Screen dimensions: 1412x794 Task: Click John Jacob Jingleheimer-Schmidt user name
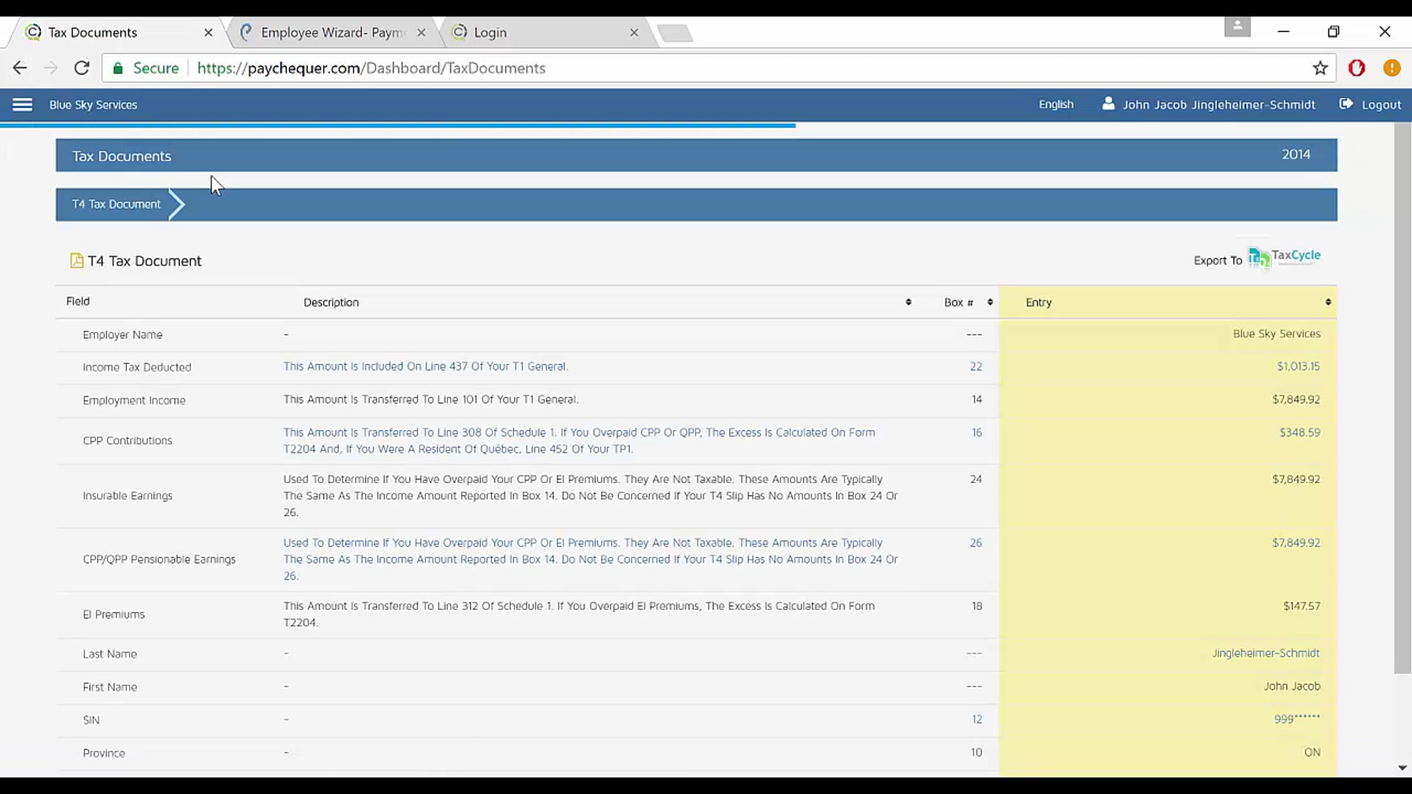(x=1218, y=105)
